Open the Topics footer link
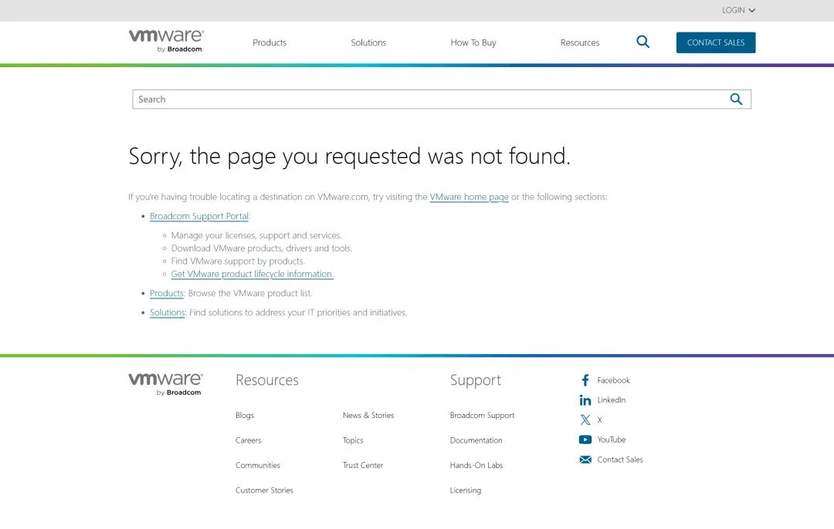 point(353,440)
